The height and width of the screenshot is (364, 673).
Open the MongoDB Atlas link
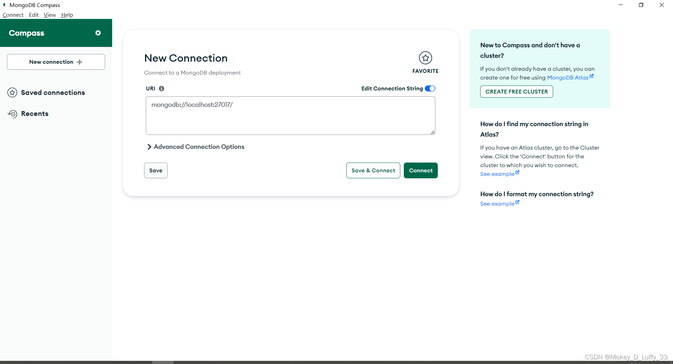[x=570, y=77]
